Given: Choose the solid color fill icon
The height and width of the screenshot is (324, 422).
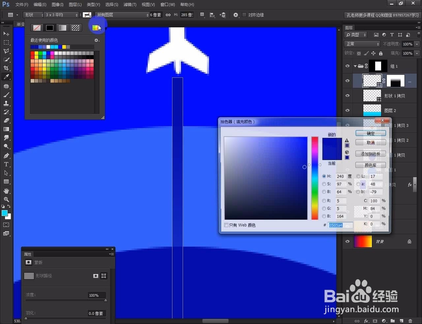Looking at the screenshot, I should click(x=49, y=27).
